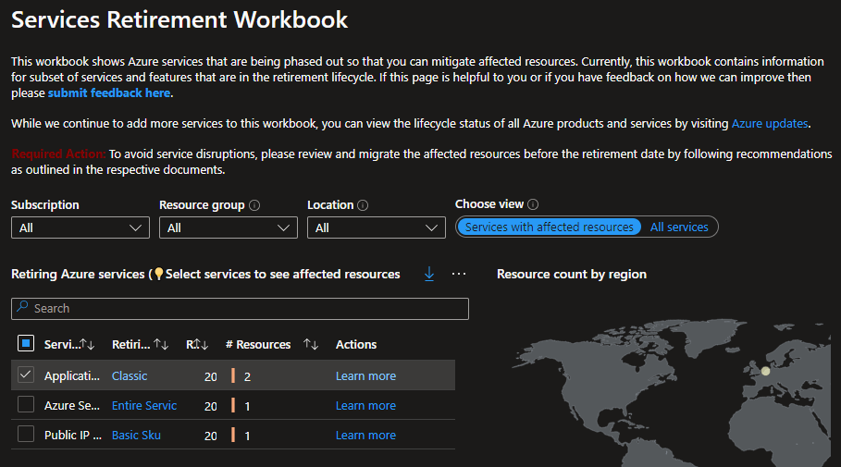This screenshot has width=841, height=467.
Task: Sort by the Service column arrows
Action: click(x=87, y=344)
